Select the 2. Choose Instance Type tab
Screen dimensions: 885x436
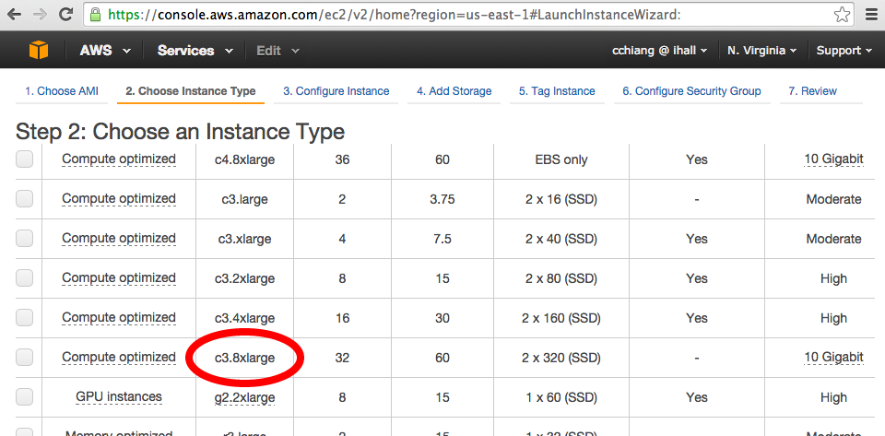(191, 91)
